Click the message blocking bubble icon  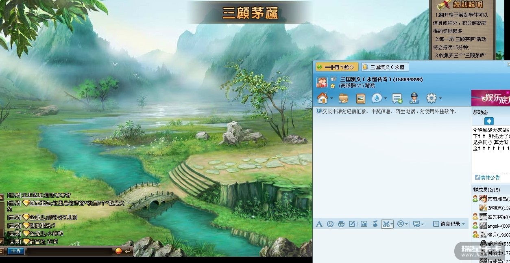tap(416, 224)
